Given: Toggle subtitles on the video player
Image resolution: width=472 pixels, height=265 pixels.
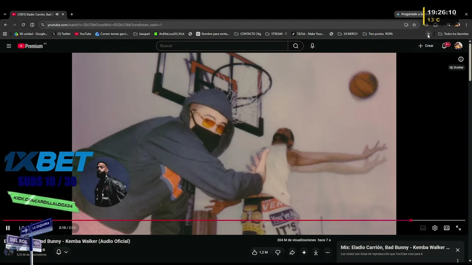Looking at the screenshot, I should click(x=423, y=228).
